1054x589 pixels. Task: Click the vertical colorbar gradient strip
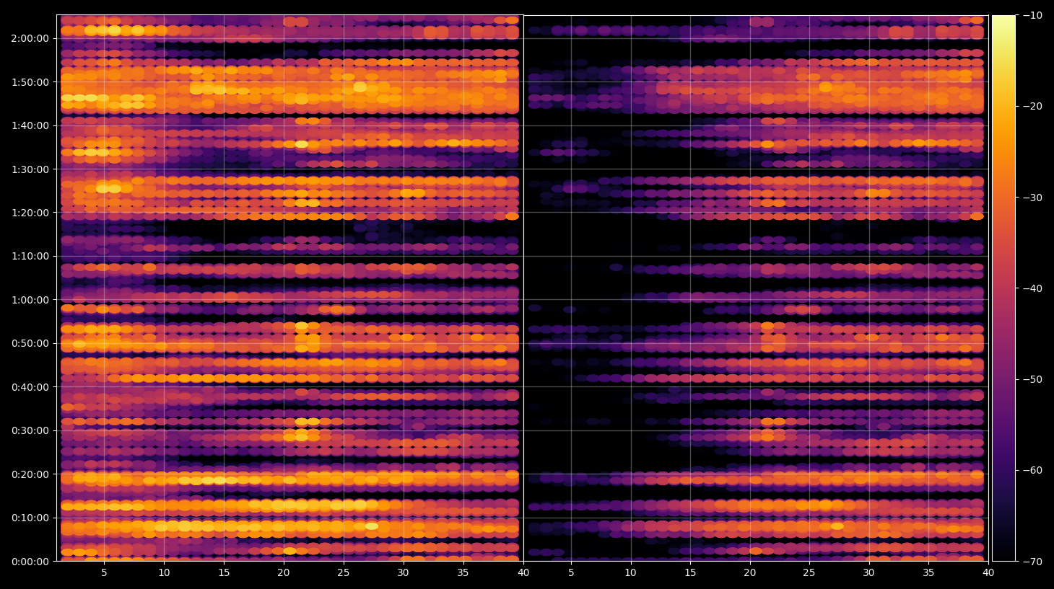point(1003,288)
